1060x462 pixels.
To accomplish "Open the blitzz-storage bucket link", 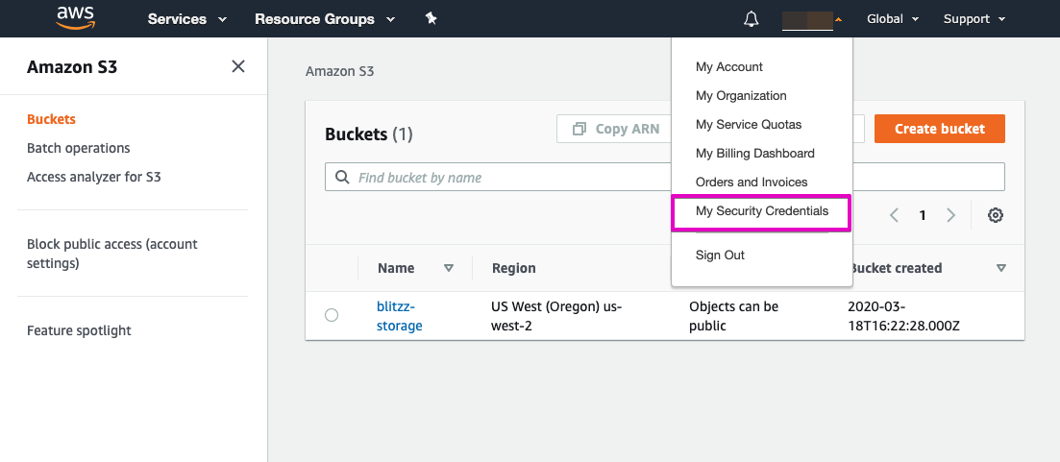I will [x=399, y=316].
